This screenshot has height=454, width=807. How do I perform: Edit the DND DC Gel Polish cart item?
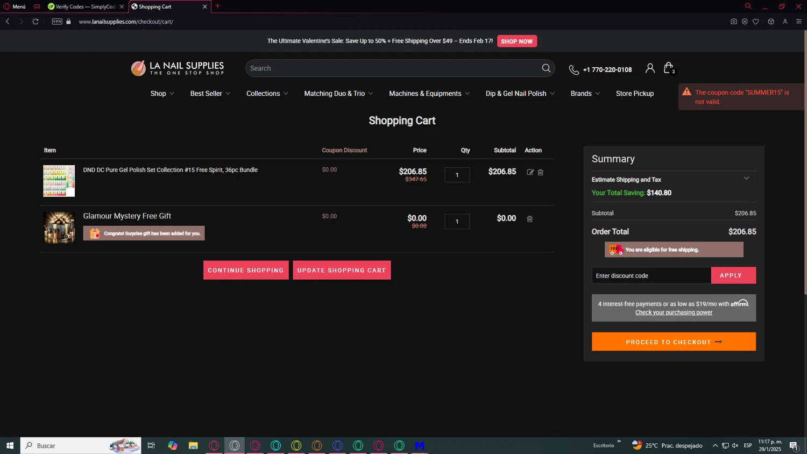pyautogui.click(x=530, y=172)
